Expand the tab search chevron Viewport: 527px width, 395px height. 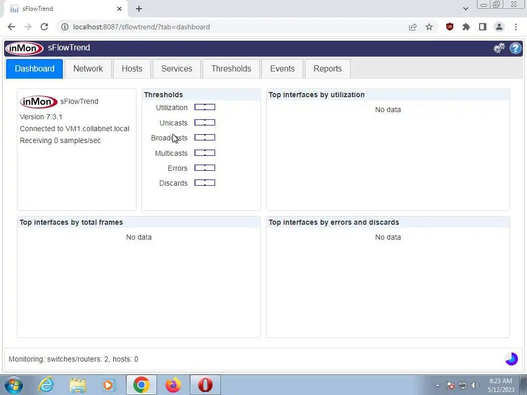tap(465, 9)
